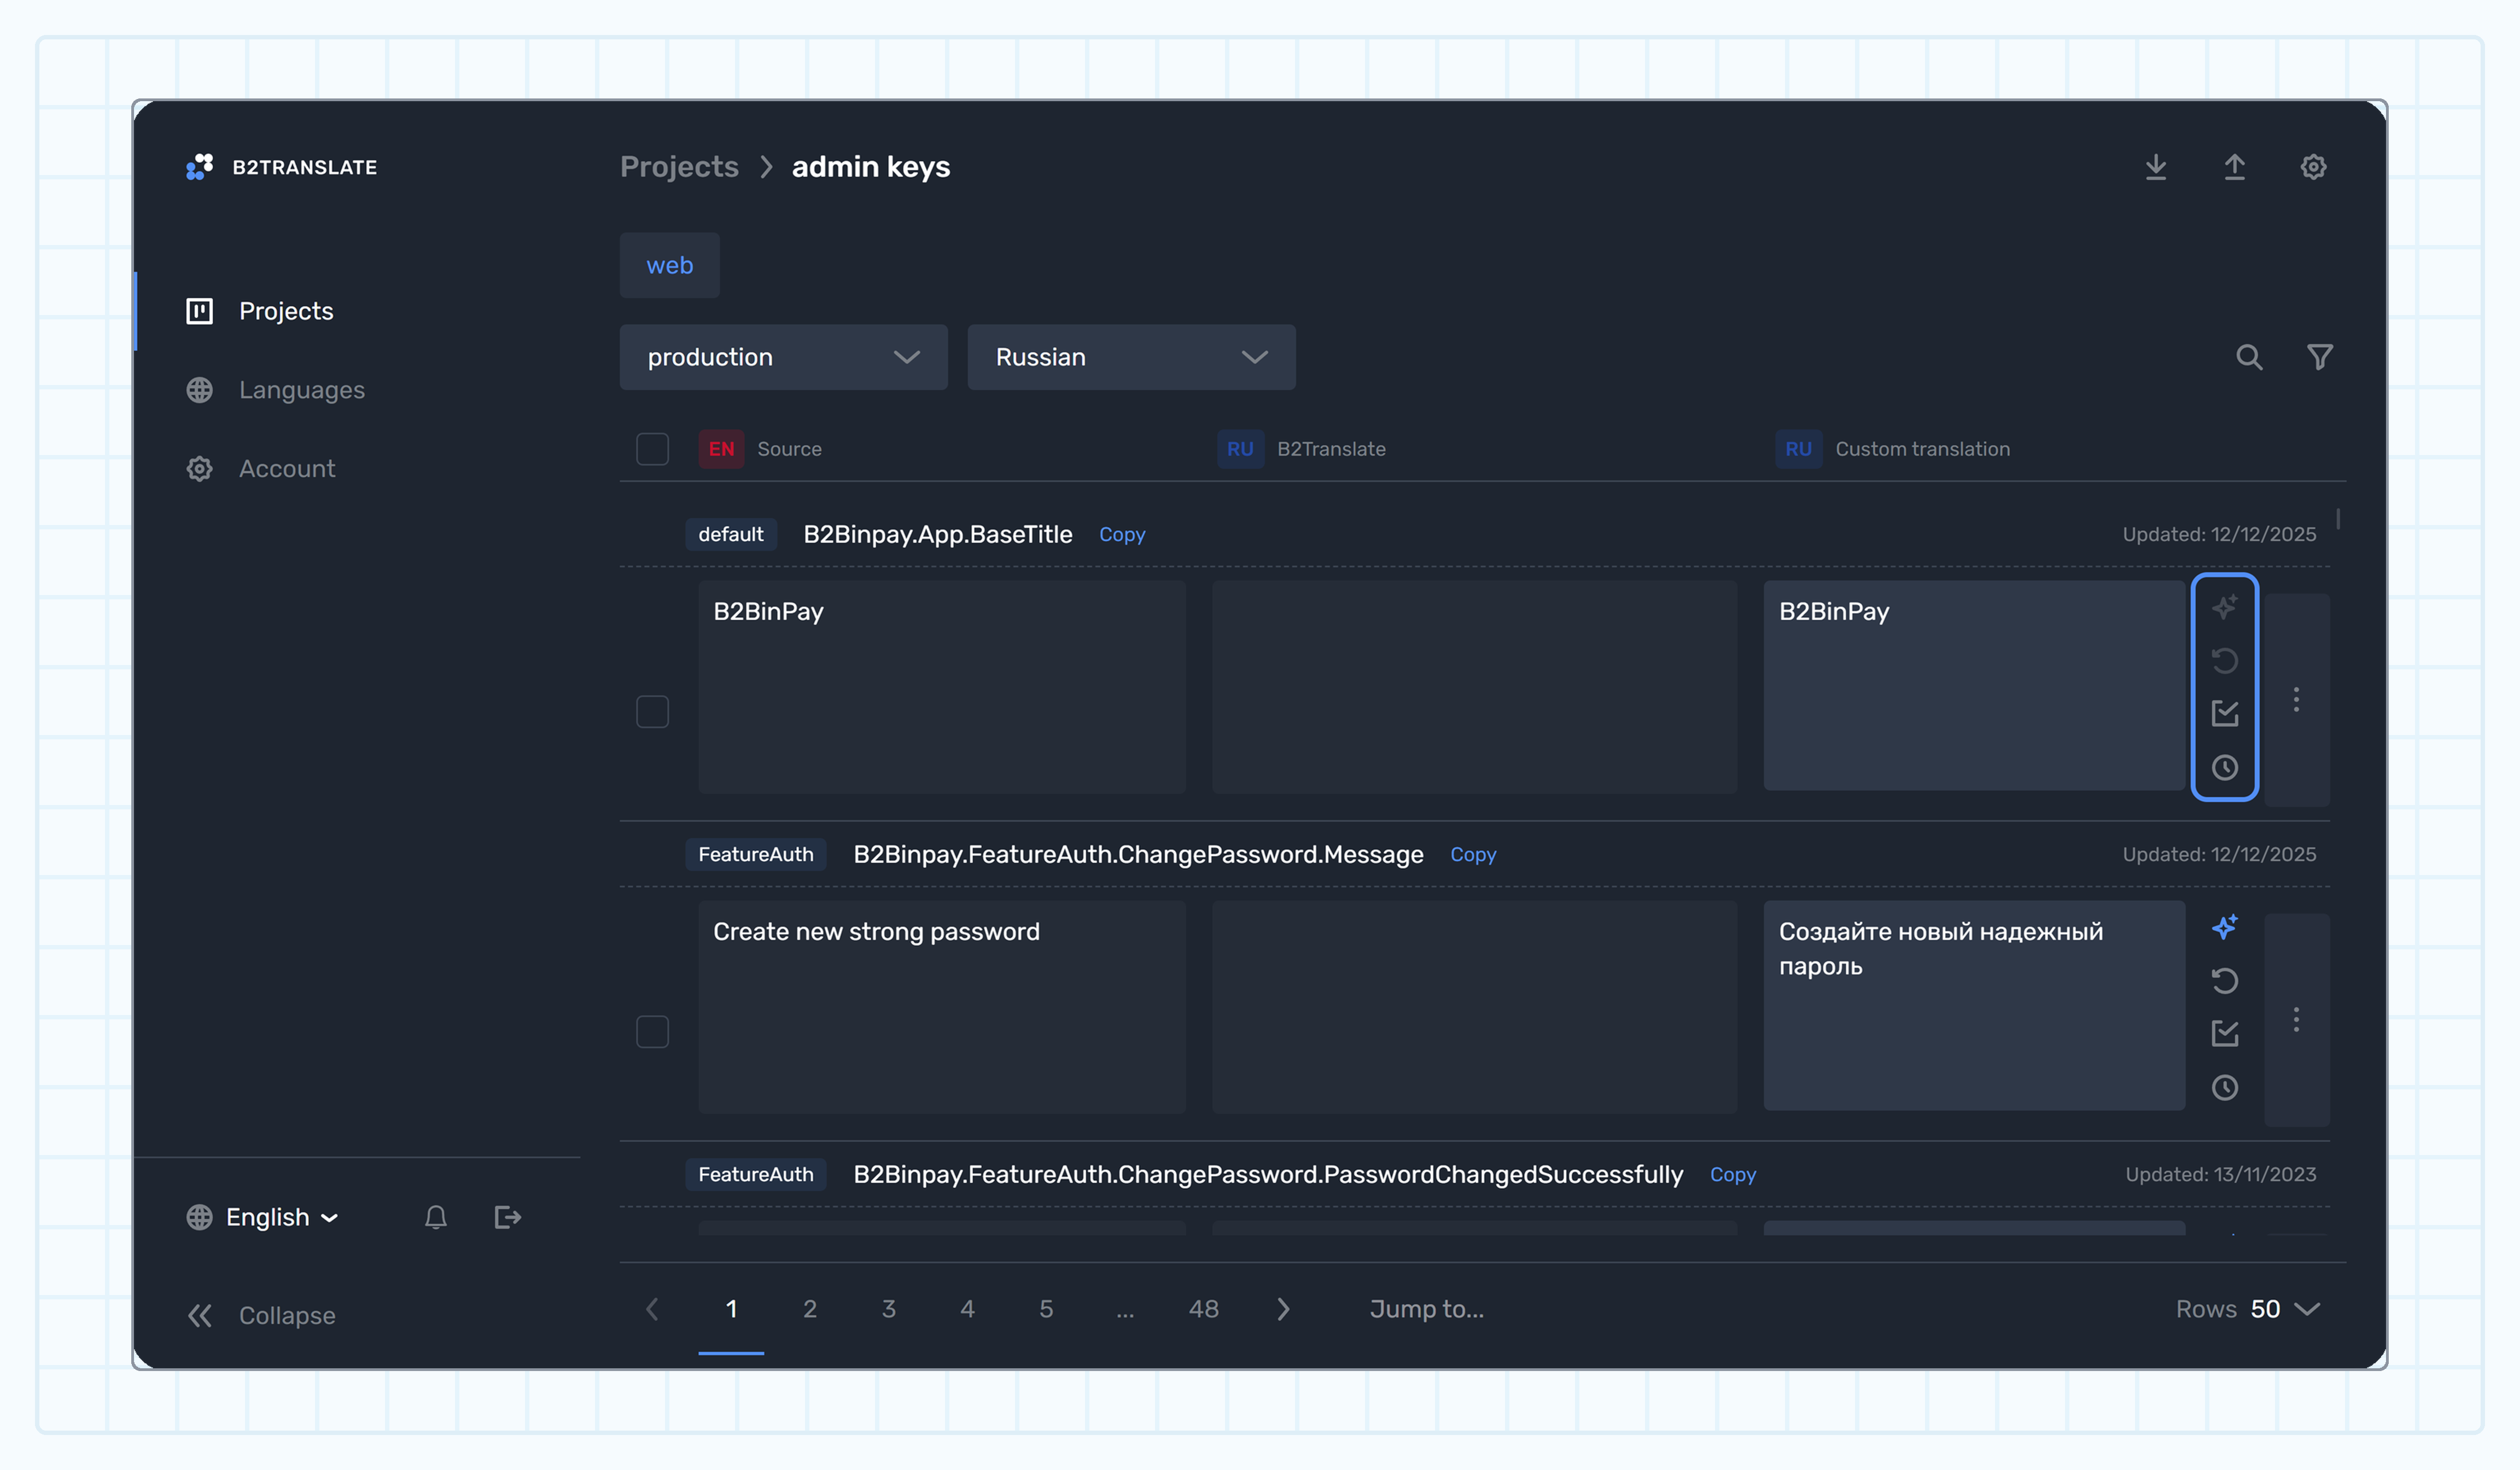Screen dimensions: 2520x1470
Task: Click the logout icon
Action: 508,1217
